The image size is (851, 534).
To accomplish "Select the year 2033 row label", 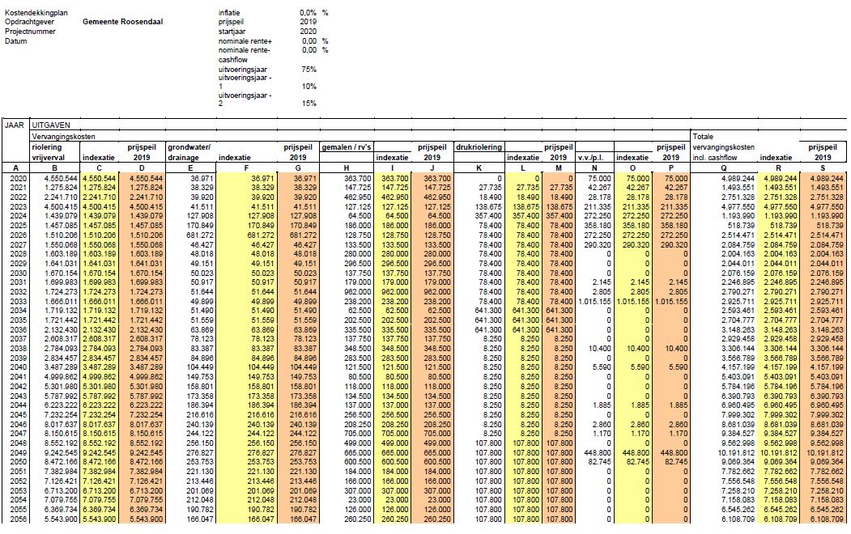I will [15, 299].
